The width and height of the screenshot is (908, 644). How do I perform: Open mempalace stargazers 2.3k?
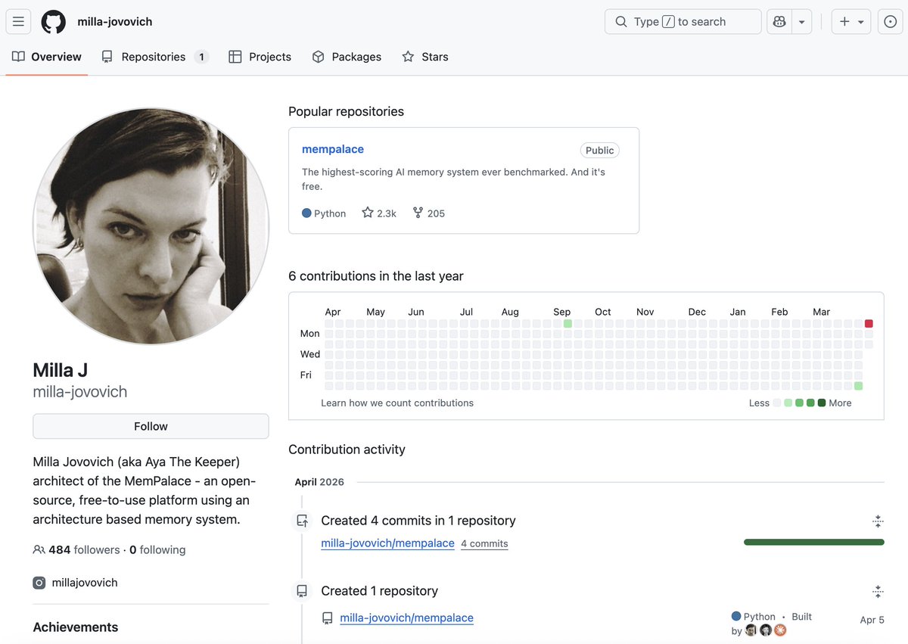pos(379,213)
